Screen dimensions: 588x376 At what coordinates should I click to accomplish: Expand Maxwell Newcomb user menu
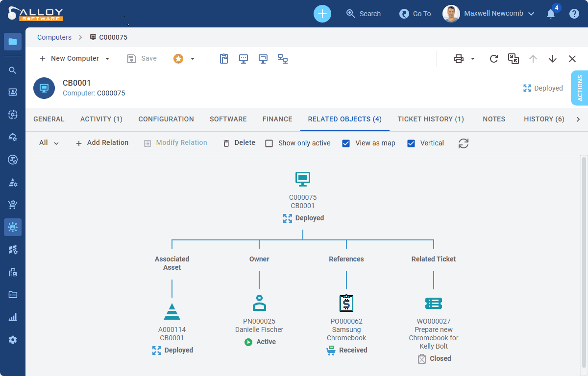(531, 14)
